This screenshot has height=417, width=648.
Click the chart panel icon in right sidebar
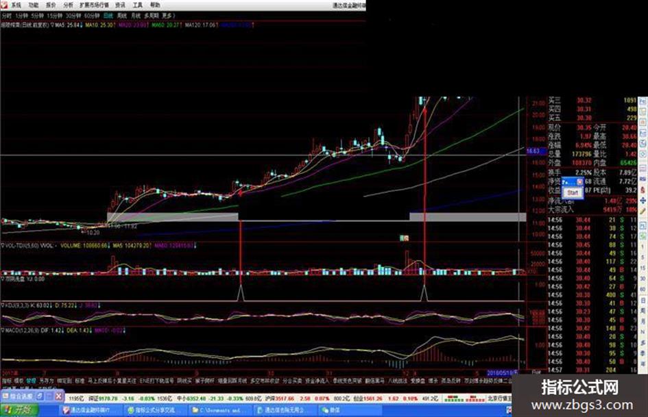coord(643,134)
